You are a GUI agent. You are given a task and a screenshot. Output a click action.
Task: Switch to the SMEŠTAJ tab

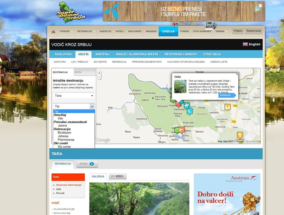coord(102,54)
